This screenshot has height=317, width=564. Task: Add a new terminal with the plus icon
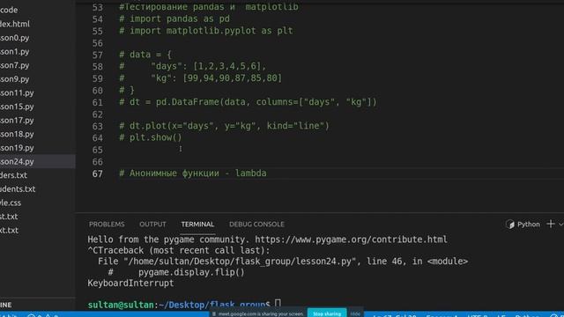550,224
